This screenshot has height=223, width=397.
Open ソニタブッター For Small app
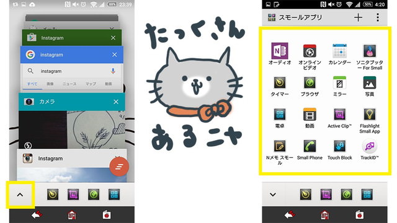click(x=370, y=51)
